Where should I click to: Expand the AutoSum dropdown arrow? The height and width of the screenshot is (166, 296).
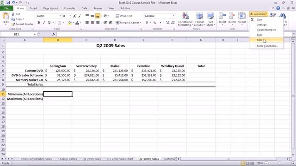point(266,14)
